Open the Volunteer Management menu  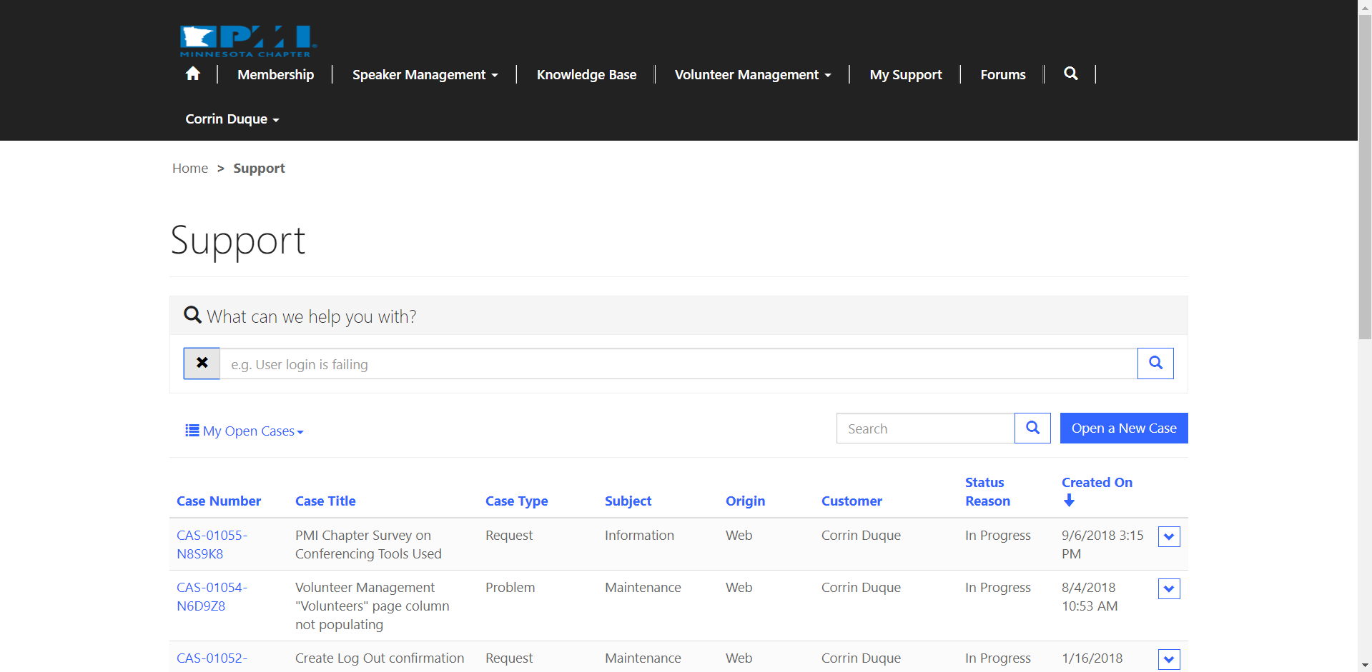point(753,75)
